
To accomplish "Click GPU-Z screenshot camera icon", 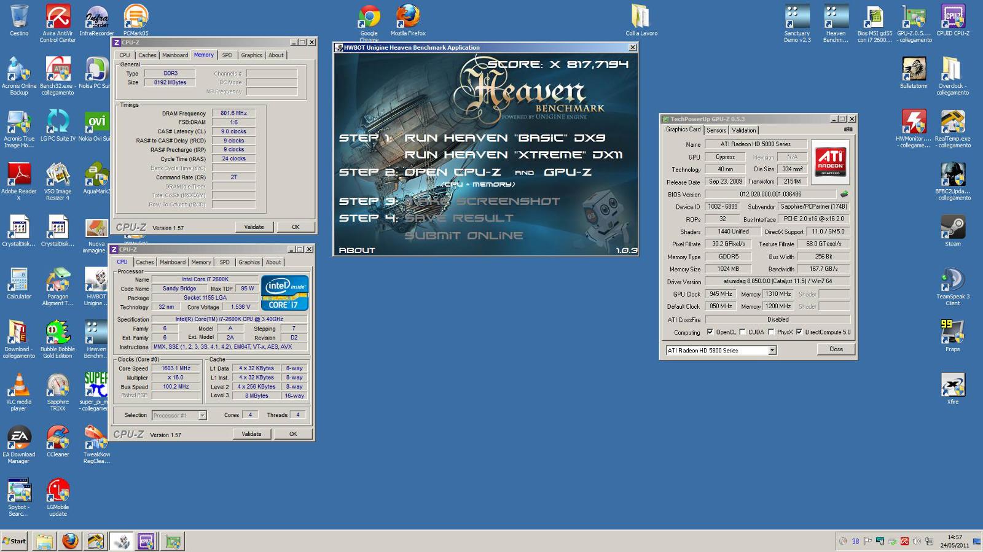I will pos(848,130).
